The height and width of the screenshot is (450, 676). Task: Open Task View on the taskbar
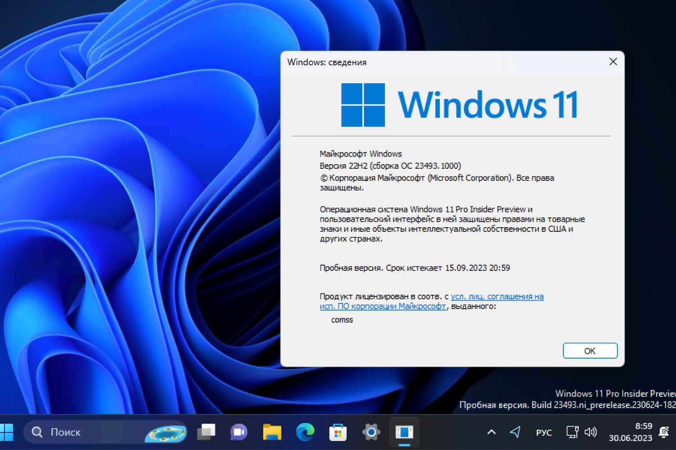(206, 432)
